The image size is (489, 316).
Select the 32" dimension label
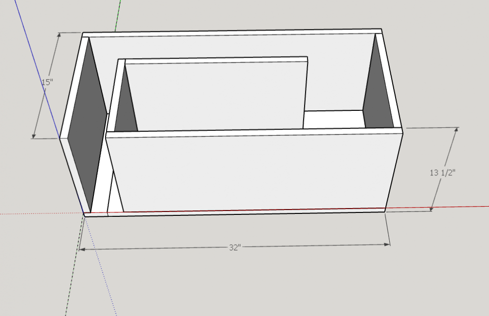point(235,248)
